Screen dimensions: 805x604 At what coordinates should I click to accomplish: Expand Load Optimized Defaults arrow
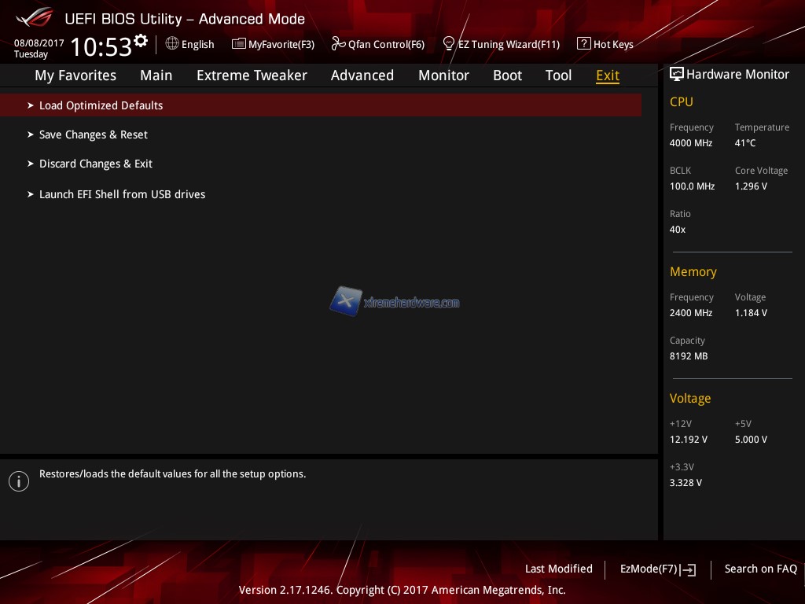click(x=31, y=105)
